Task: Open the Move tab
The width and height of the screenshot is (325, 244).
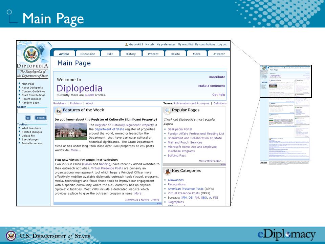Action: [197, 54]
